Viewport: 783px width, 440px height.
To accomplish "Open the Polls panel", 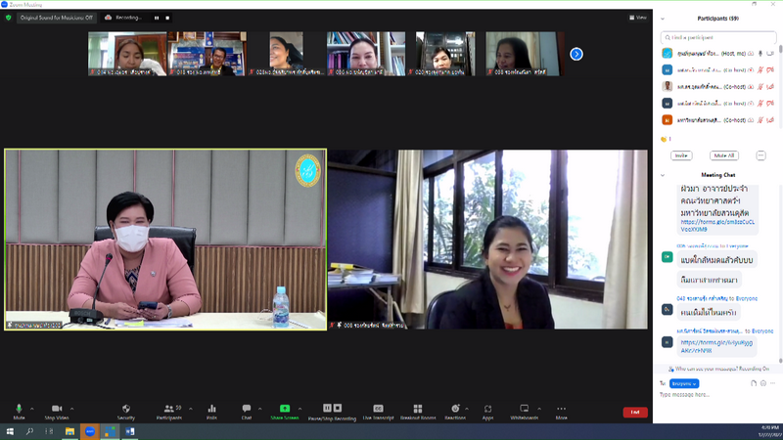I will click(x=211, y=409).
